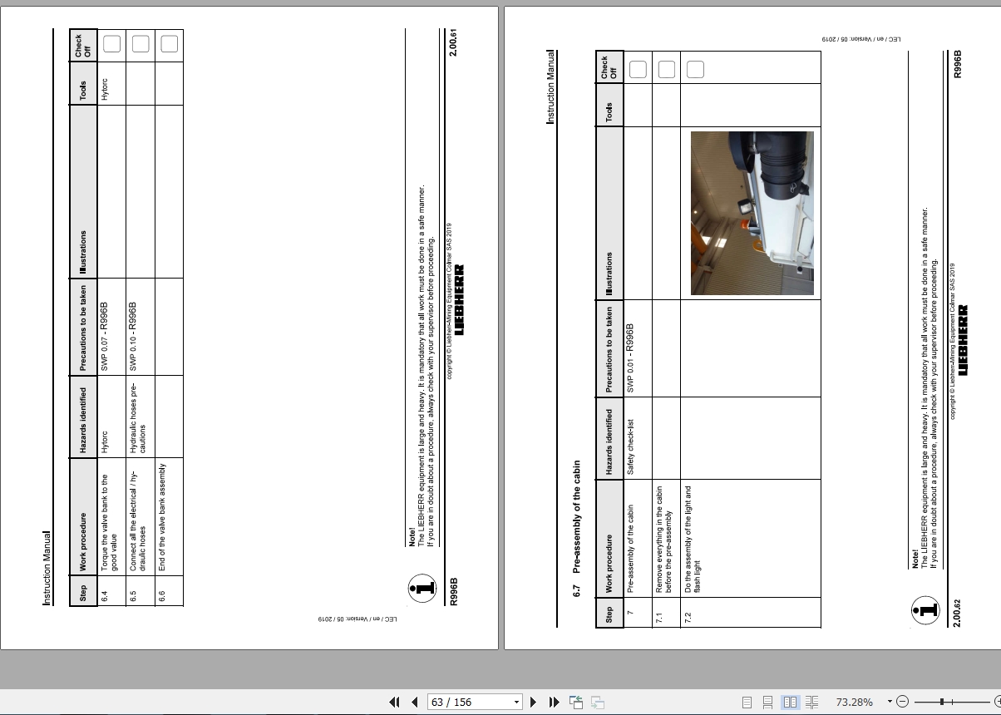Viewport: 1001px width, 715px height.
Task: Switch to single page view
Action: tap(746, 702)
